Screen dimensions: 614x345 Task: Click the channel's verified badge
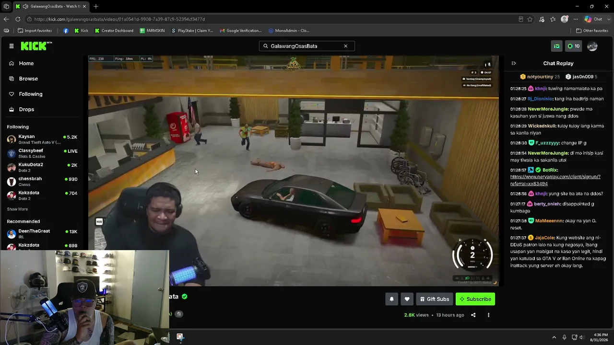tap(185, 297)
